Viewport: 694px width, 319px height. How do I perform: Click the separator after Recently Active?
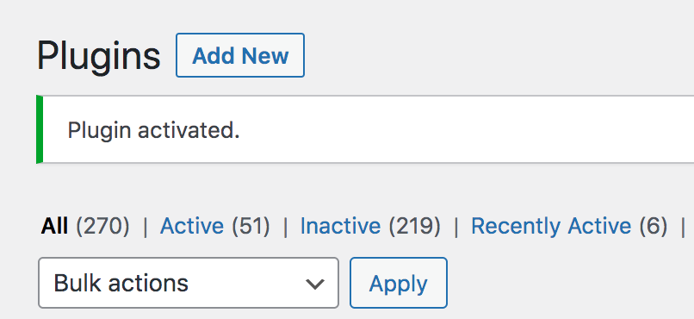[683, 227]
